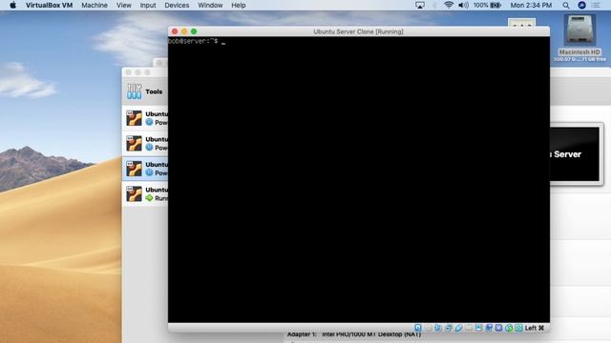Open Spotlight search magnifier icon
Viewport: 611px width, 343px height.
click(566, 5)
